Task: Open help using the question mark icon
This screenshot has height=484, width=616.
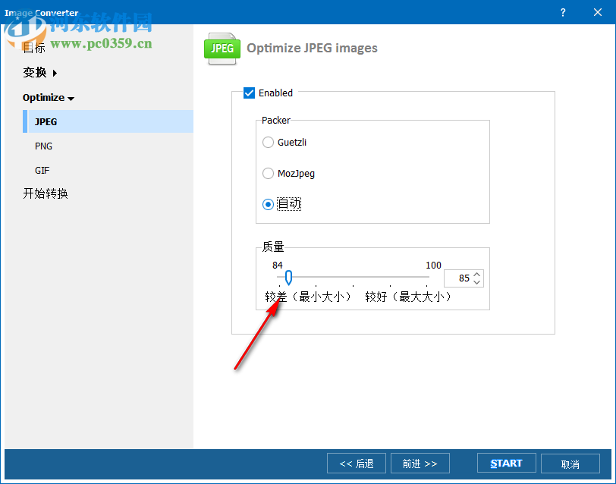Action: [x=562, y=12]
